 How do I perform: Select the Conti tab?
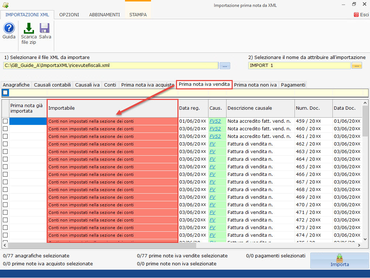pyautogui.click(x=110, y=85)
